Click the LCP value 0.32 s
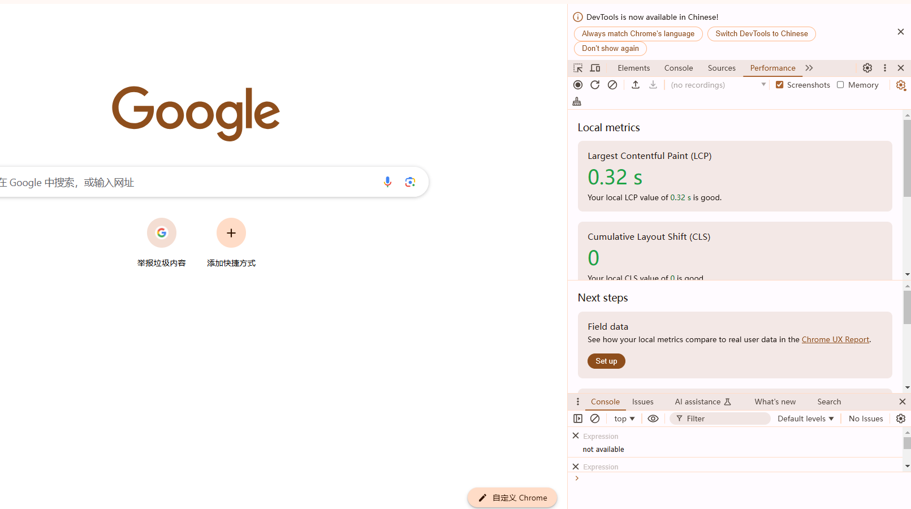Image resolution: width=911 pixels, height=509 pixels. click(615, 177)
